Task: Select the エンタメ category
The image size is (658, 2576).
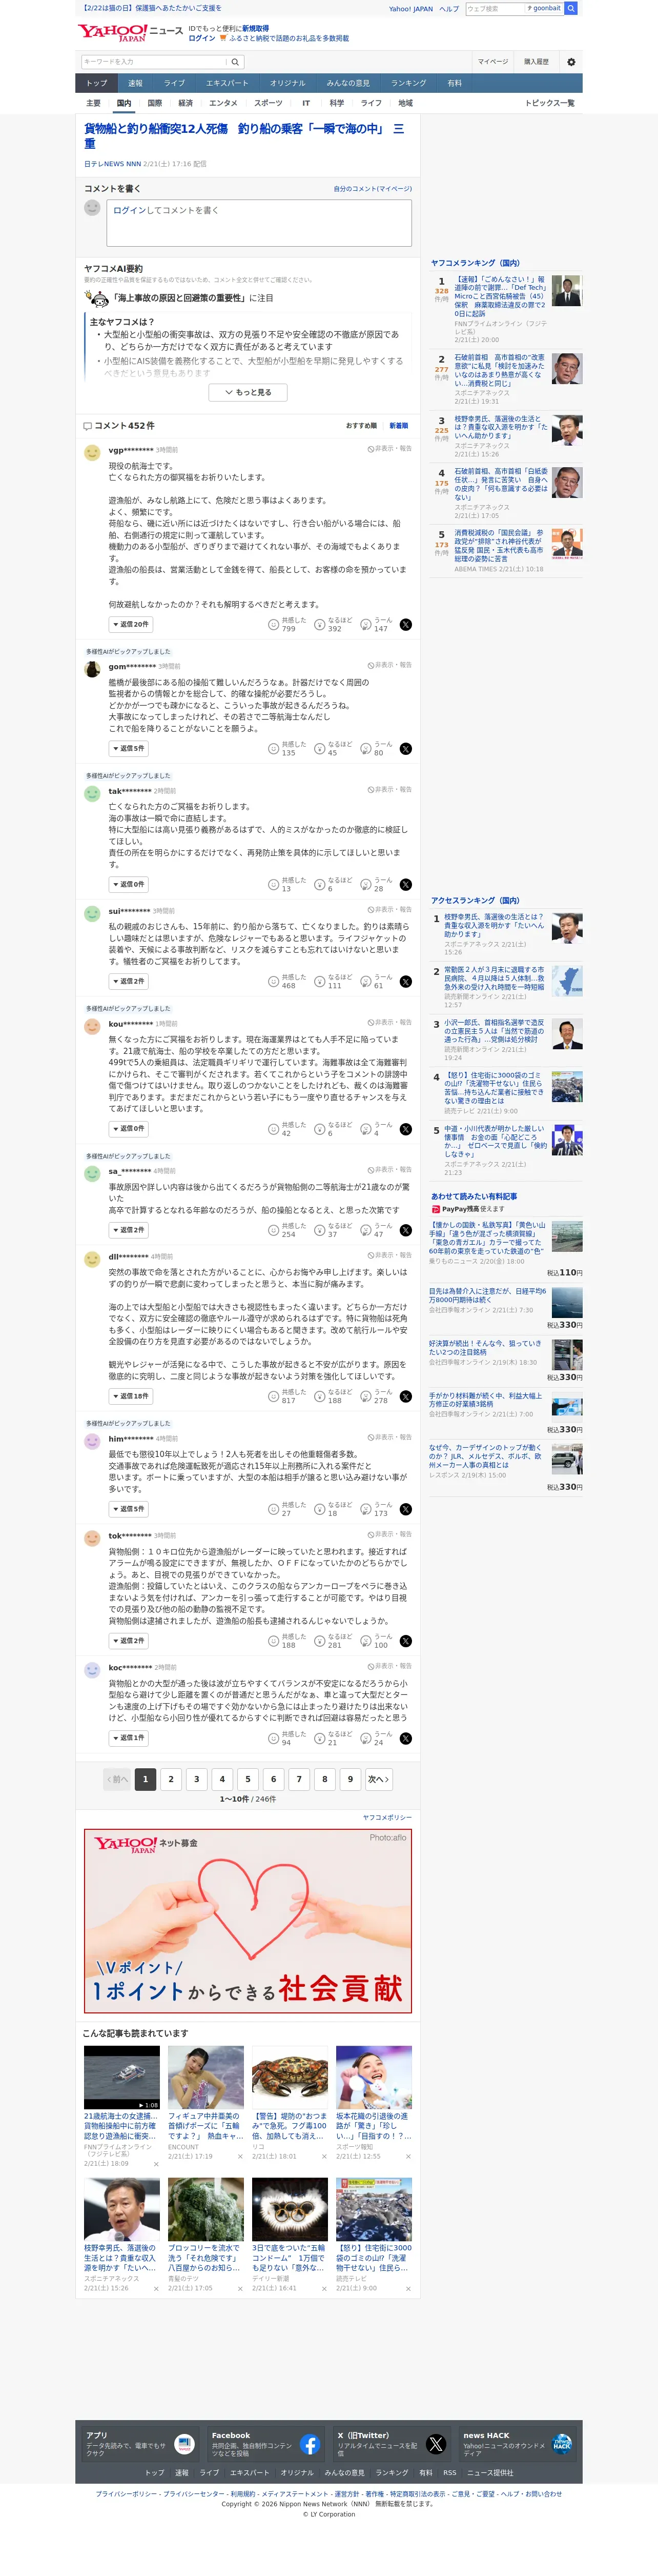Action: (223, 103)
